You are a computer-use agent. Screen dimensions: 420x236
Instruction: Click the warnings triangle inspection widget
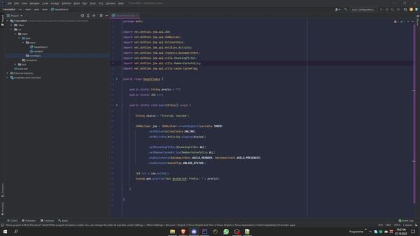point(395,22)
